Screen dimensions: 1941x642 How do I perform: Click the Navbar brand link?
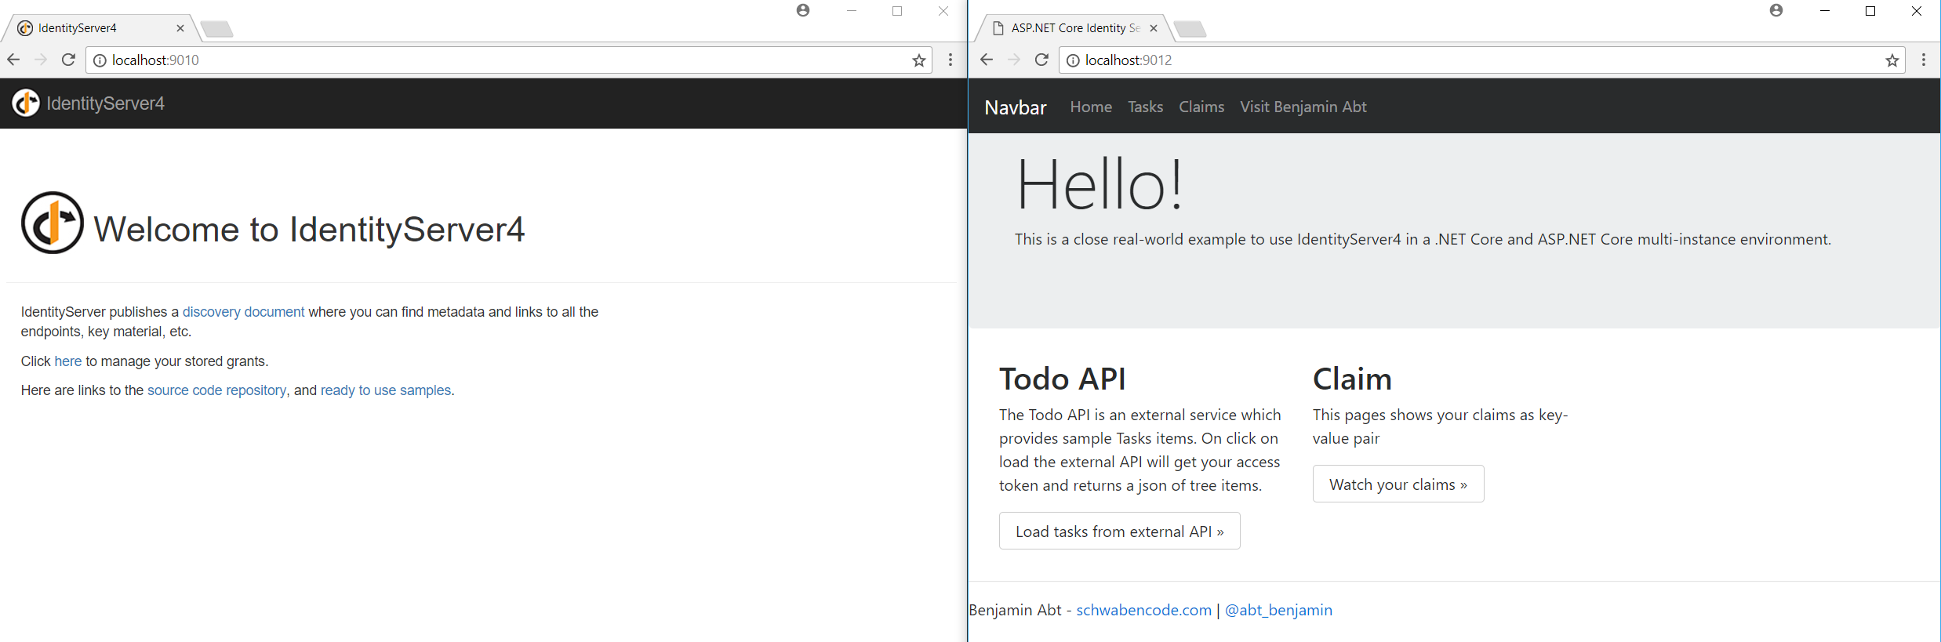1016,107
